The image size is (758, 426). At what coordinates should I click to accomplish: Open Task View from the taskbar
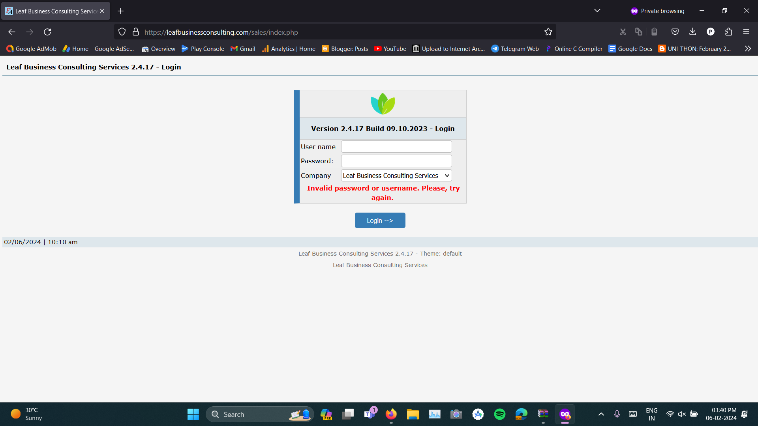[x=348, y=414]
